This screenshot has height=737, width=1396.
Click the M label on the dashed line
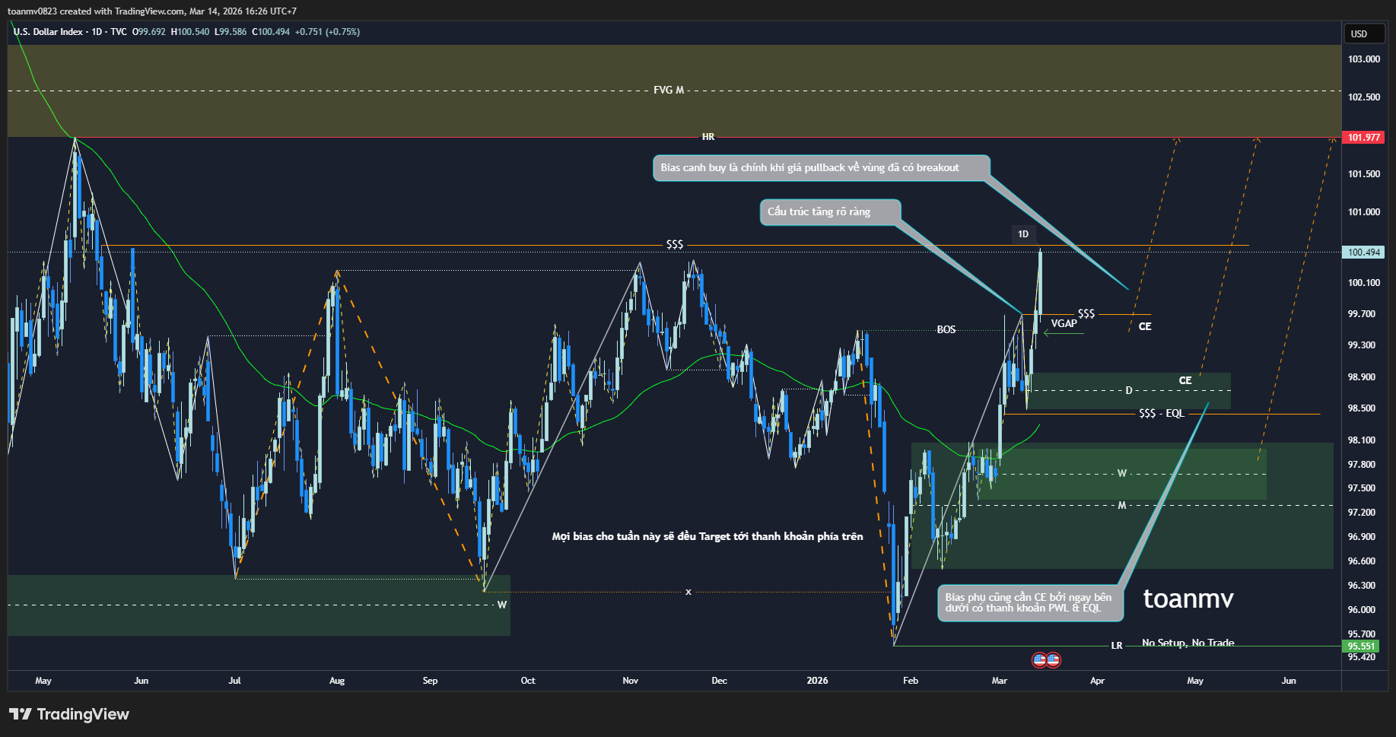click(x=1122, y=505)
